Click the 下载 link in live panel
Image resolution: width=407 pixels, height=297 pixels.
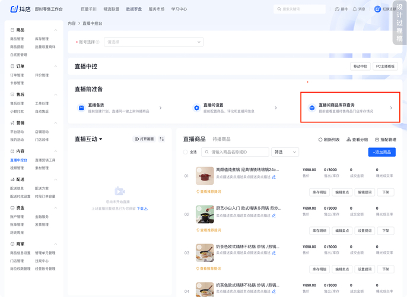point(142,208)
